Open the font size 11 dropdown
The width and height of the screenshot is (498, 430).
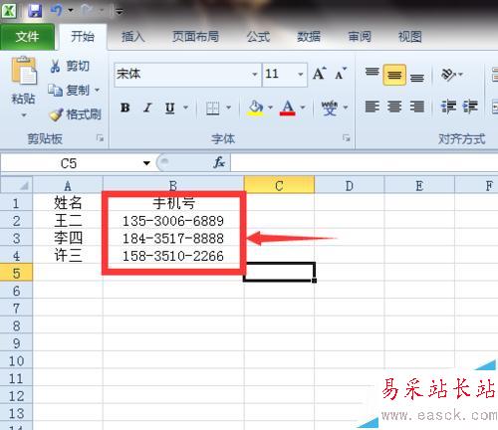click(x=300, y=74)
